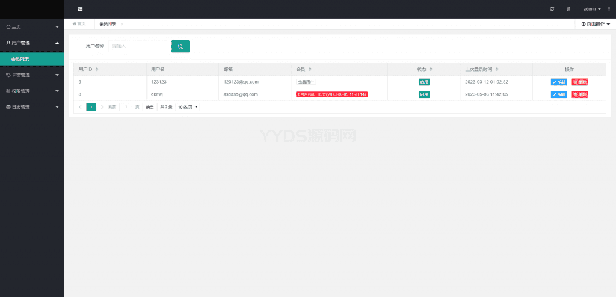Close the 会员列表 tab

pos(122,25)
